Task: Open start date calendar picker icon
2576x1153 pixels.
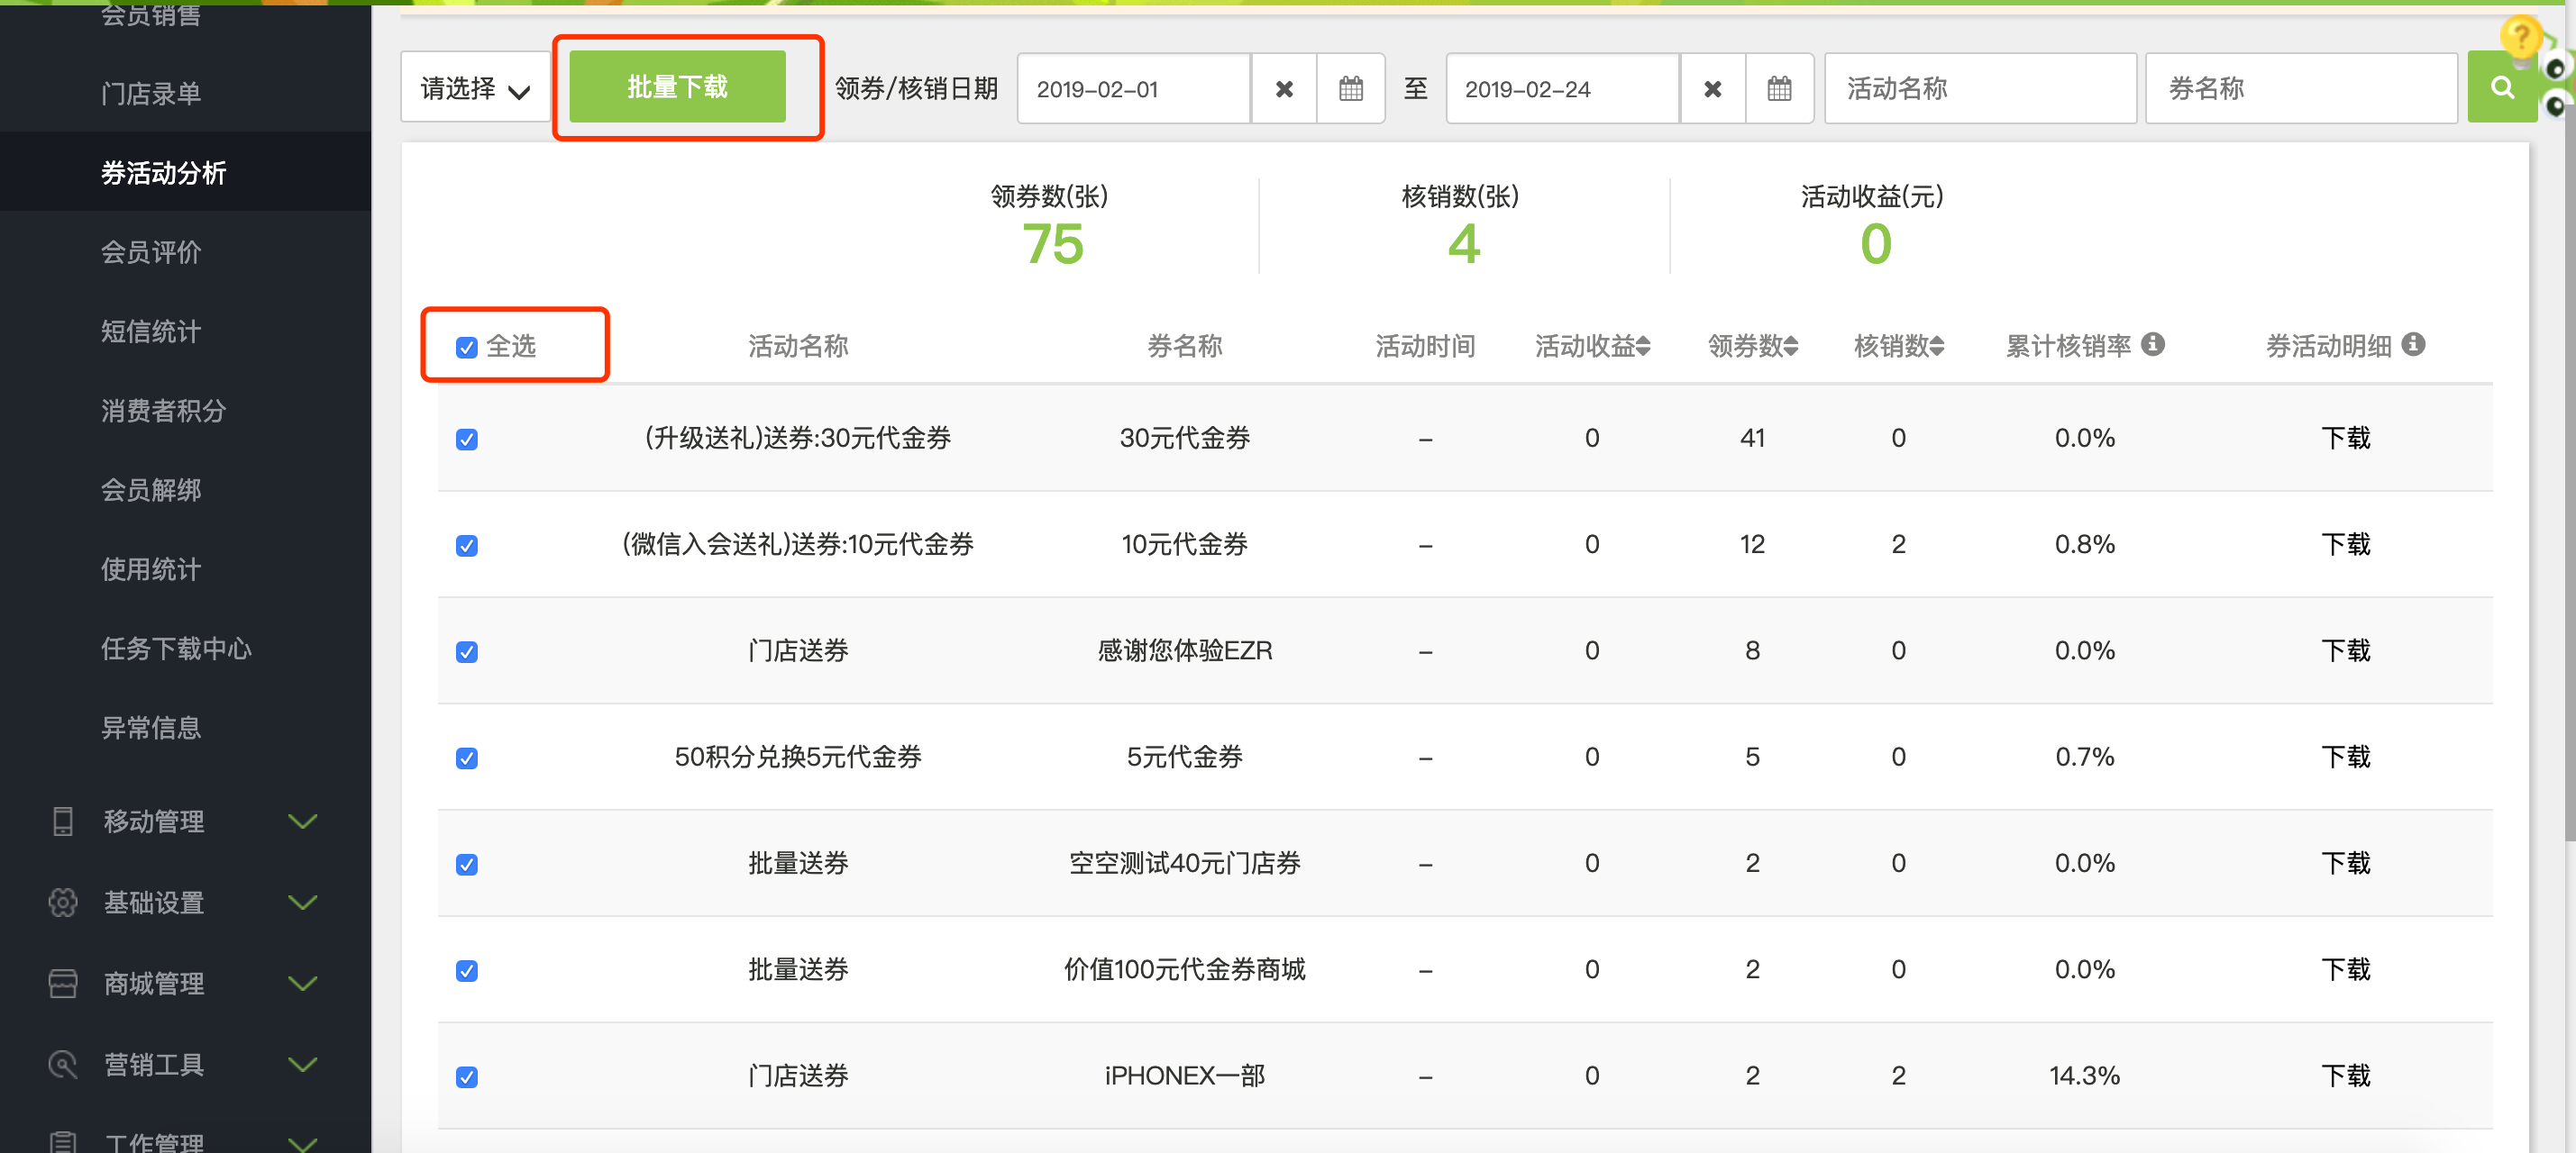Action: 1350,89
